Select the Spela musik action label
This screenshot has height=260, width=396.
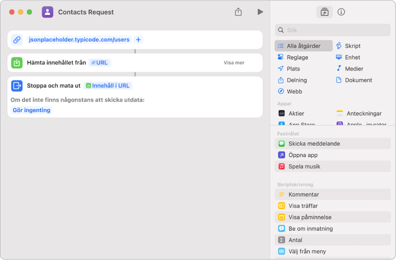(x=304, y=167)
